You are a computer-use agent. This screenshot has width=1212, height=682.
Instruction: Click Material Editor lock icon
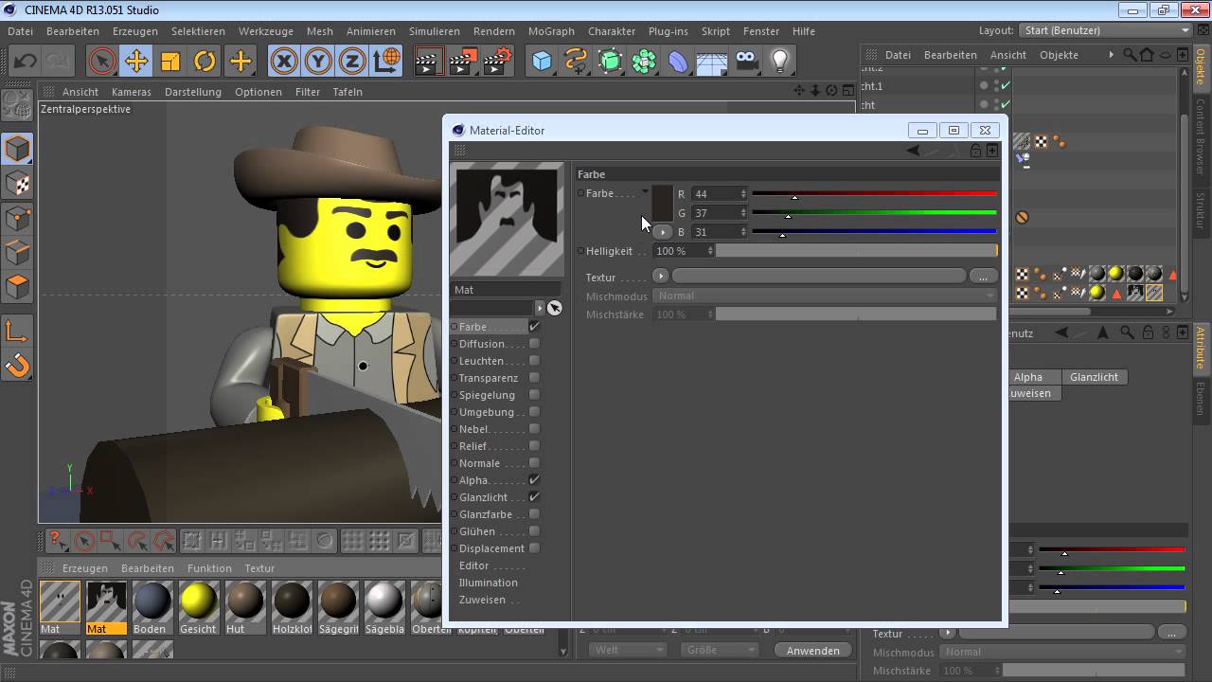[975, 151]
